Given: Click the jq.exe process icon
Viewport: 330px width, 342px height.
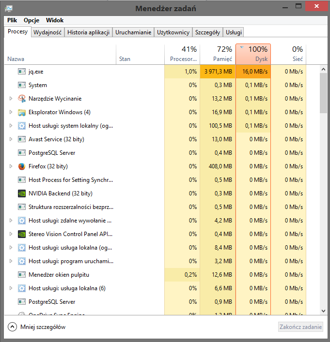Looking at the screenshot, I should pos(21,72).
